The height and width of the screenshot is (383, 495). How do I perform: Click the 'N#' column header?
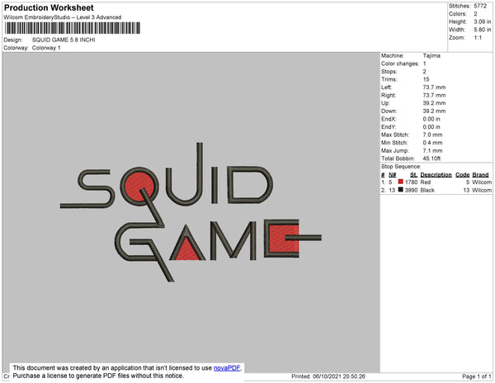pos(393,175)
